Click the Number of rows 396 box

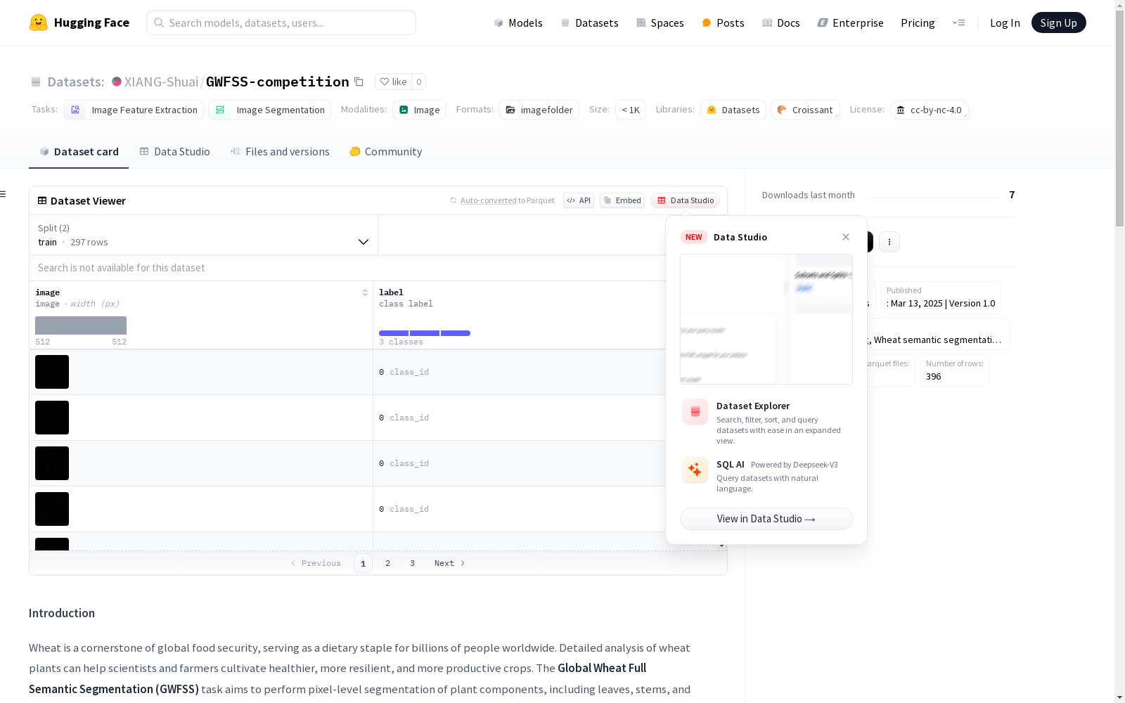coord(954,370)
